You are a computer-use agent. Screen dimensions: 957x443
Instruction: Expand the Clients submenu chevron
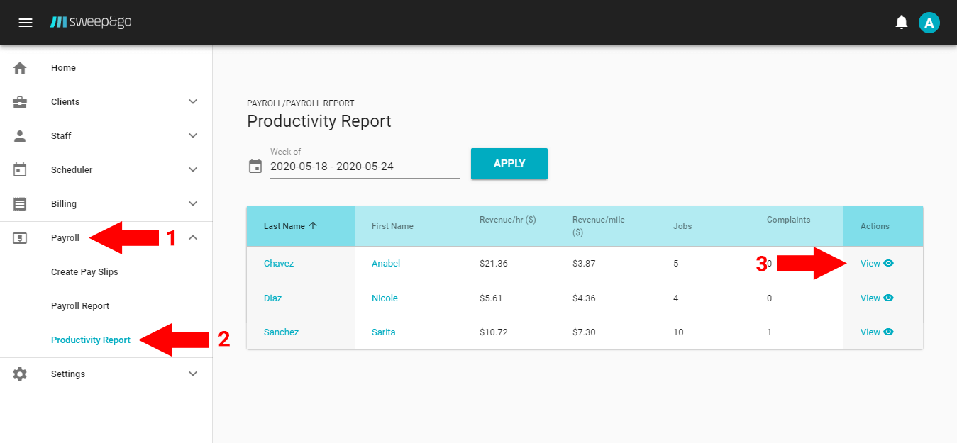193,102
